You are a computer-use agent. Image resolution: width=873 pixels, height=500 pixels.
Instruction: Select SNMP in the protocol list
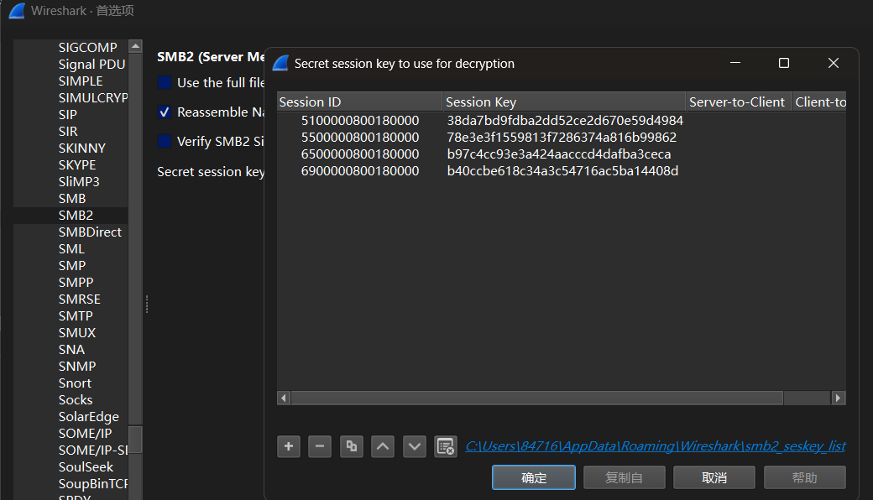pyautogui.click(x=77, y=367)
